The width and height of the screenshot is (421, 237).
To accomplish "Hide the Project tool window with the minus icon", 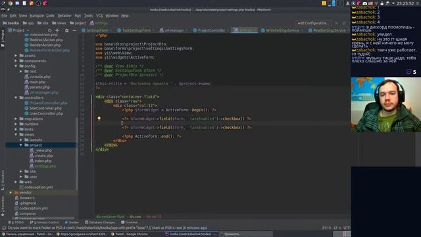I will 74,30.
